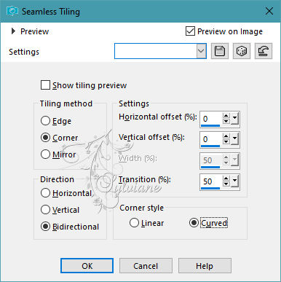This screenshot has width=281, height=282.
Task: Select the Linear corner style
Action: tap(134, 223)
